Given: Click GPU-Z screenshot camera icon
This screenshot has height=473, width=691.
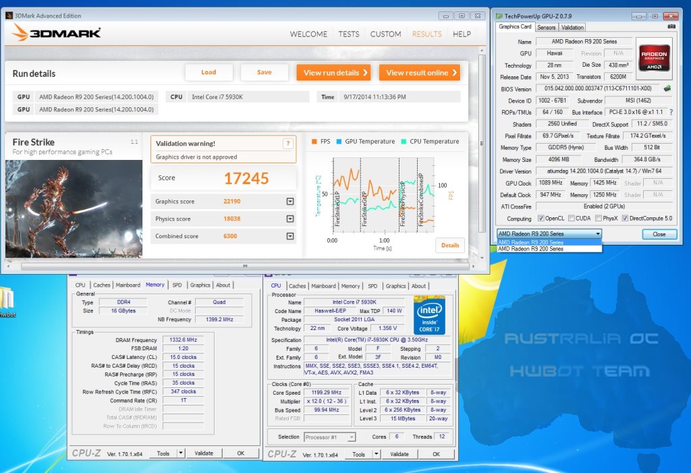Looking at the screenshot, I should [x=671, y=27].
